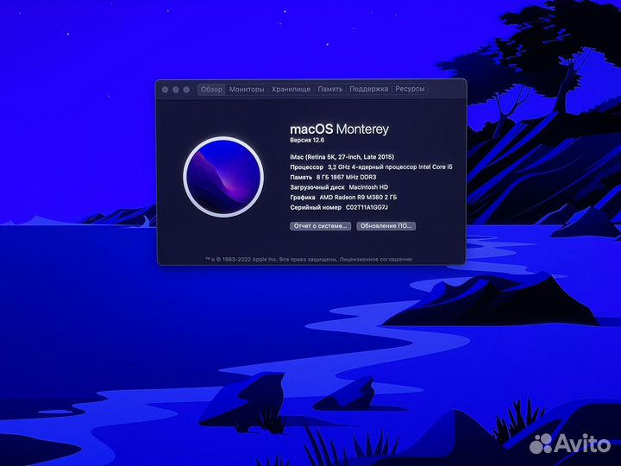Click the AMD Radeon R9 M380 2 ГБ value
621x466 pixels.
click(358, 198)
